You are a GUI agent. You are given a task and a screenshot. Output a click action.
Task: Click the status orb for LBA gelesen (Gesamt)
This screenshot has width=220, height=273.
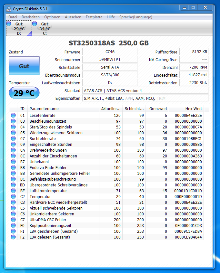tap(13, 237)
